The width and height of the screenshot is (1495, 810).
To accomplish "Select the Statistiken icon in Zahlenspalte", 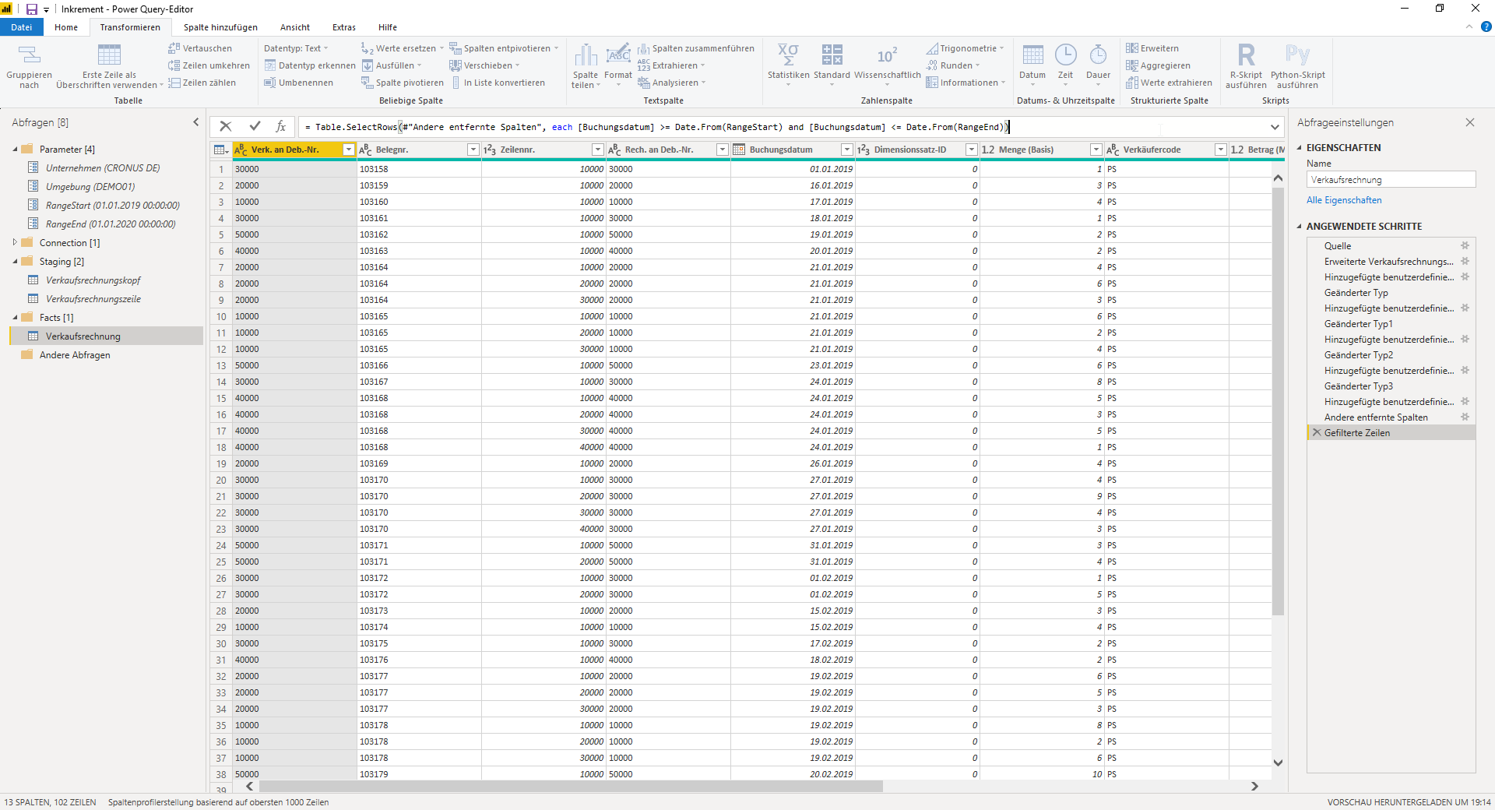I will [788, 55].
